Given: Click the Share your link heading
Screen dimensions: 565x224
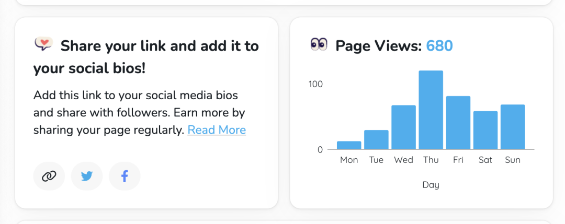Looking at the screenshot, I should (146, 57).
